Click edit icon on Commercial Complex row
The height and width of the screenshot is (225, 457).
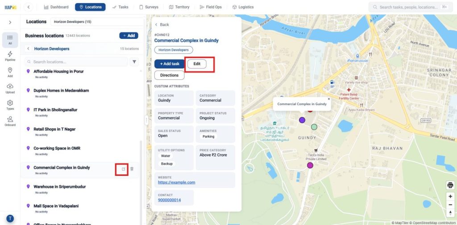[124, 169]
